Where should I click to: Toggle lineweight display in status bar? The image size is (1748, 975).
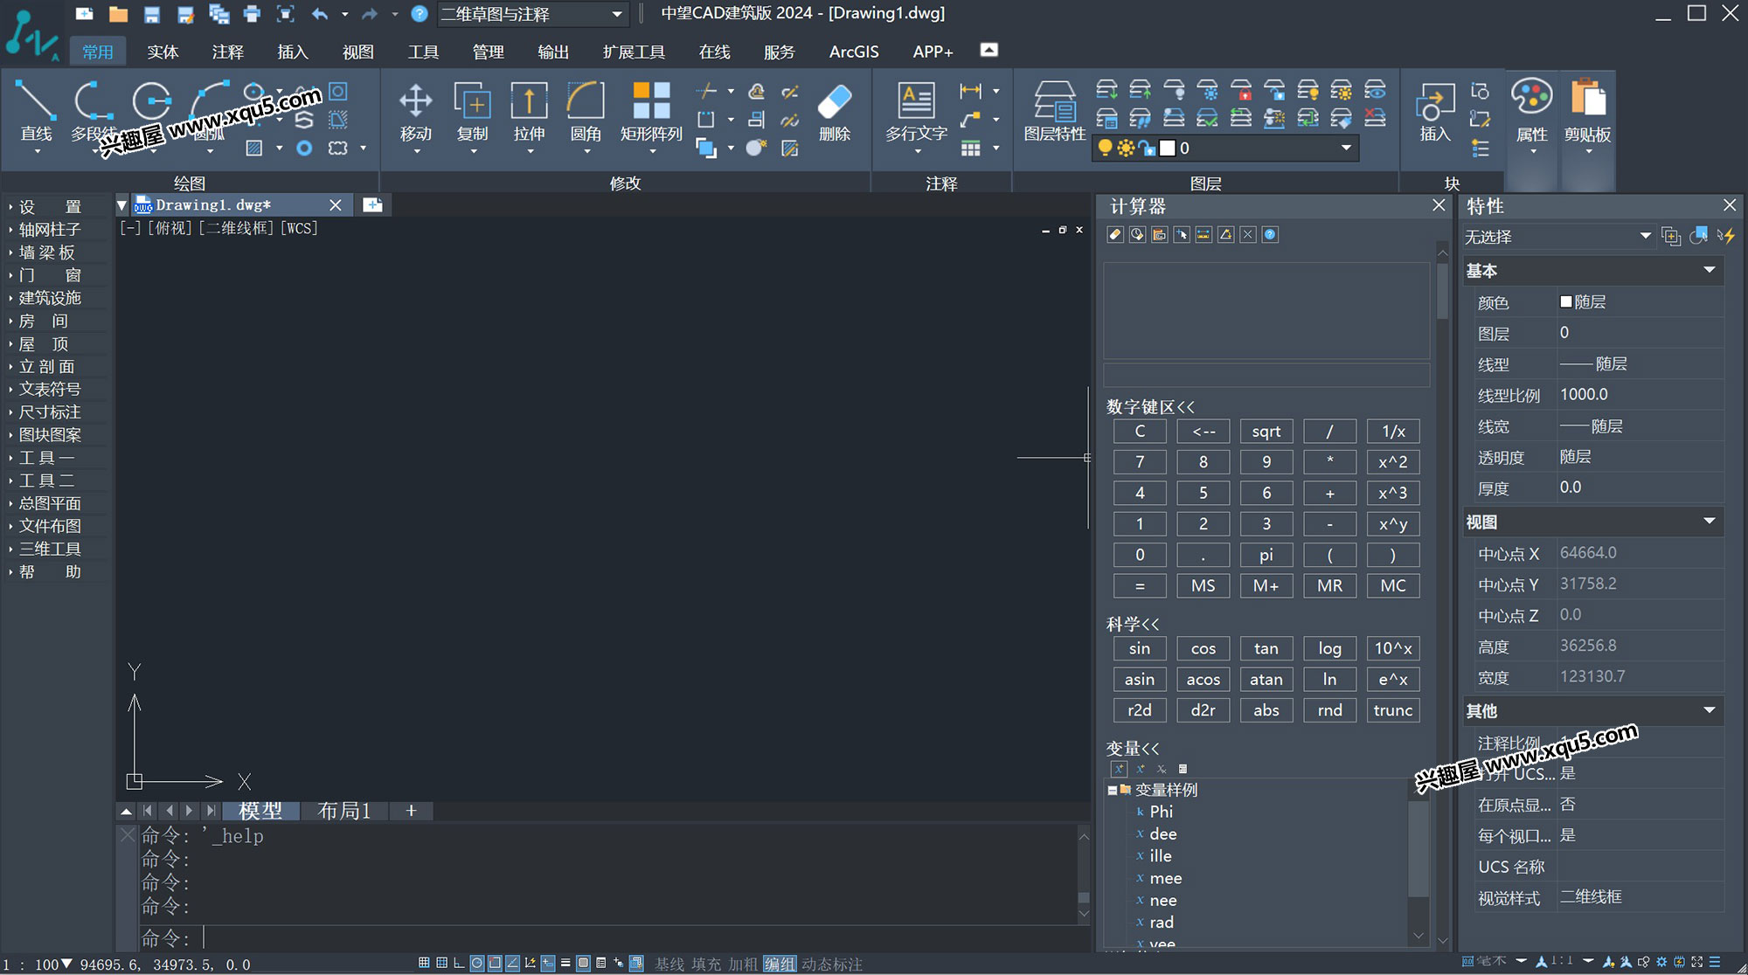point(565,964)
